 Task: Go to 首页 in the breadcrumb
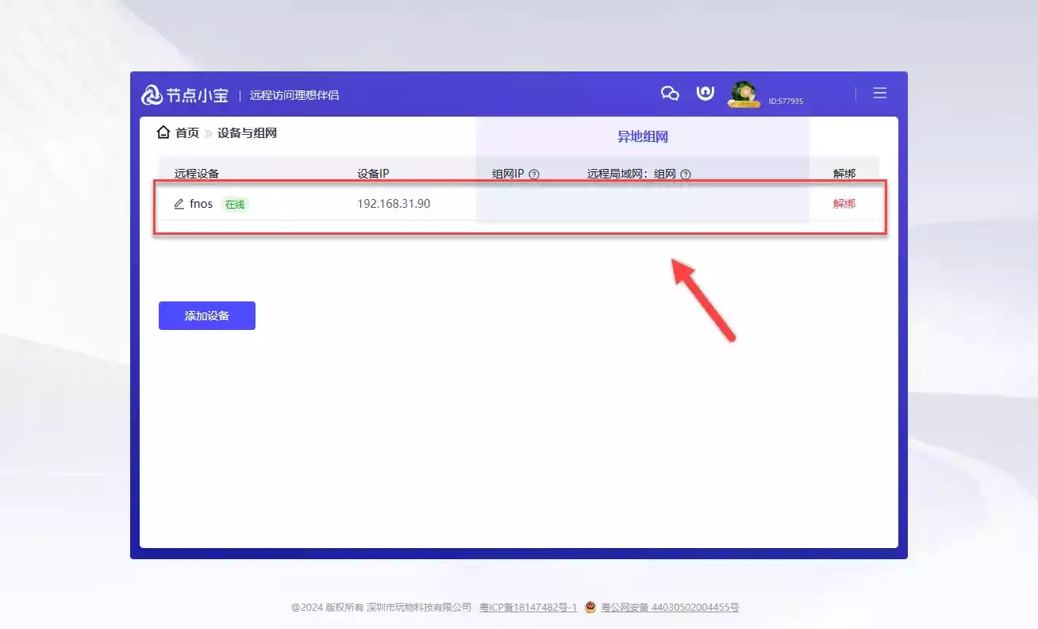[187, 132]
